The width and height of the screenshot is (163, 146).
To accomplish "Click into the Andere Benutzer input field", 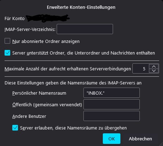I will [112, 116].
